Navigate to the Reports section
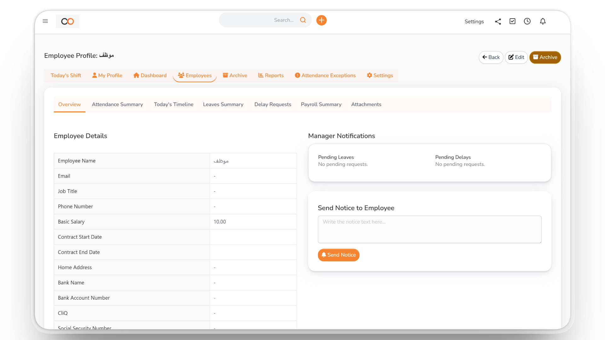The height and width of the screenshot is (340, 605). [271, 75]
